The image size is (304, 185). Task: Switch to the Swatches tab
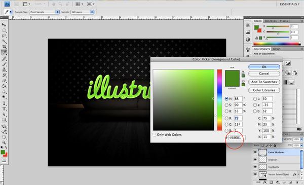[271, 21]
